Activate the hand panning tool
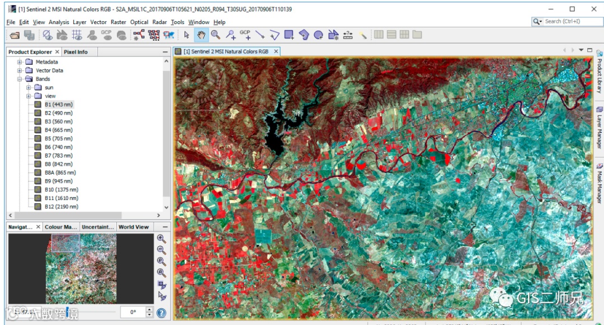This screenshot has width=604, height=325. (x=201, y=35)
